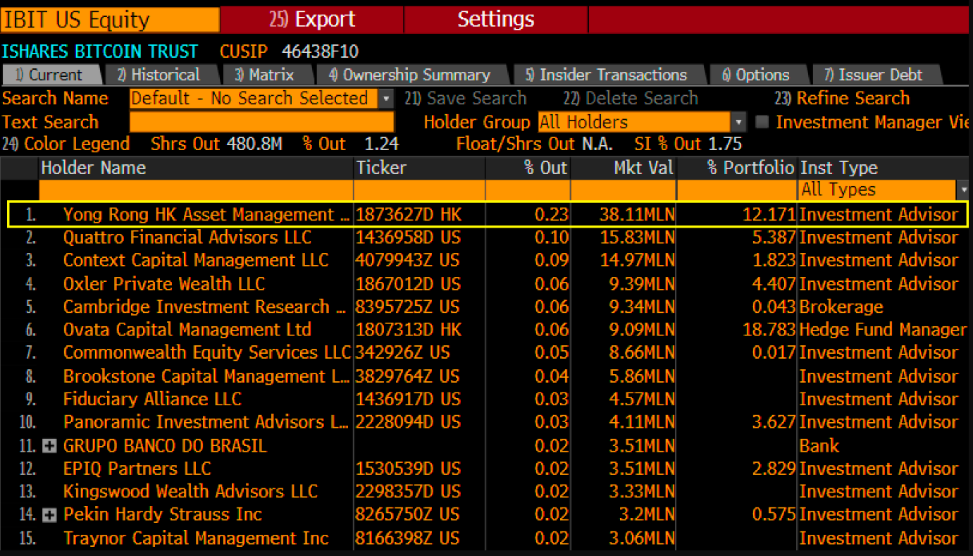Open the Holder Group dropdown arrow
Image resolution: width=973 pixels, height=556 pixels.
click(738, 122)
